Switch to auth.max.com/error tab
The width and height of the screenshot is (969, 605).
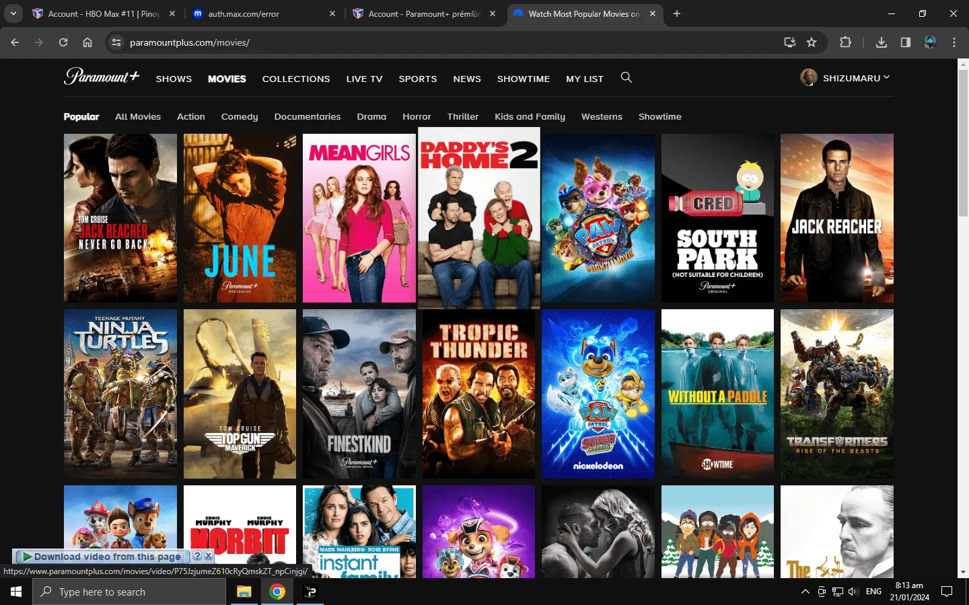264,13
